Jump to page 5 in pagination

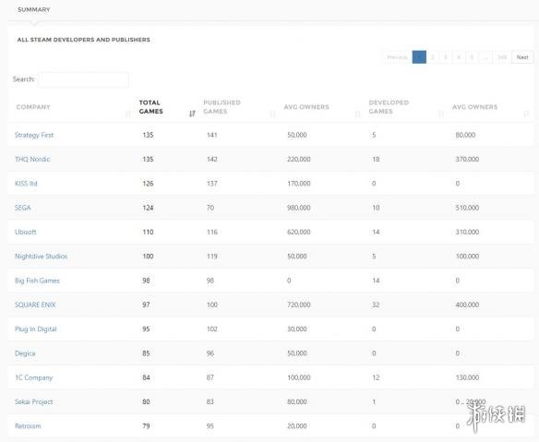(472, 57)
